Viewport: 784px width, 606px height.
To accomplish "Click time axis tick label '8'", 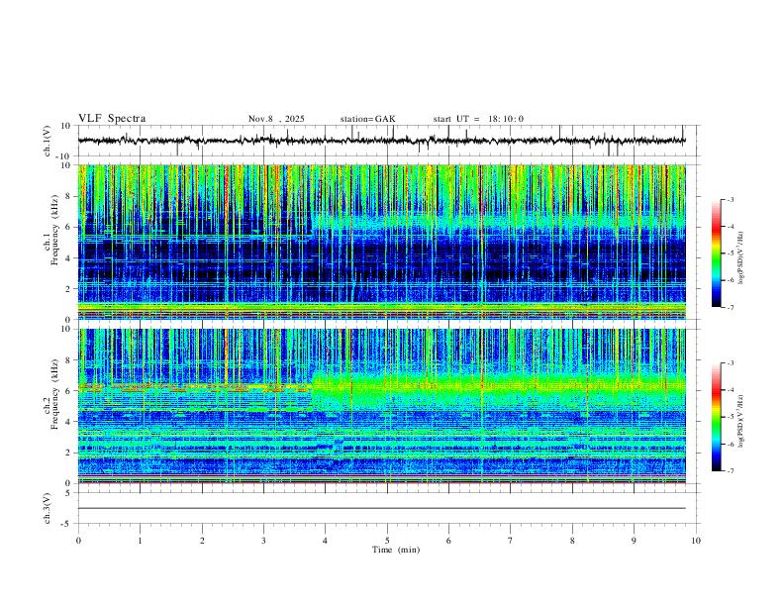I will [x=572, y=541].
